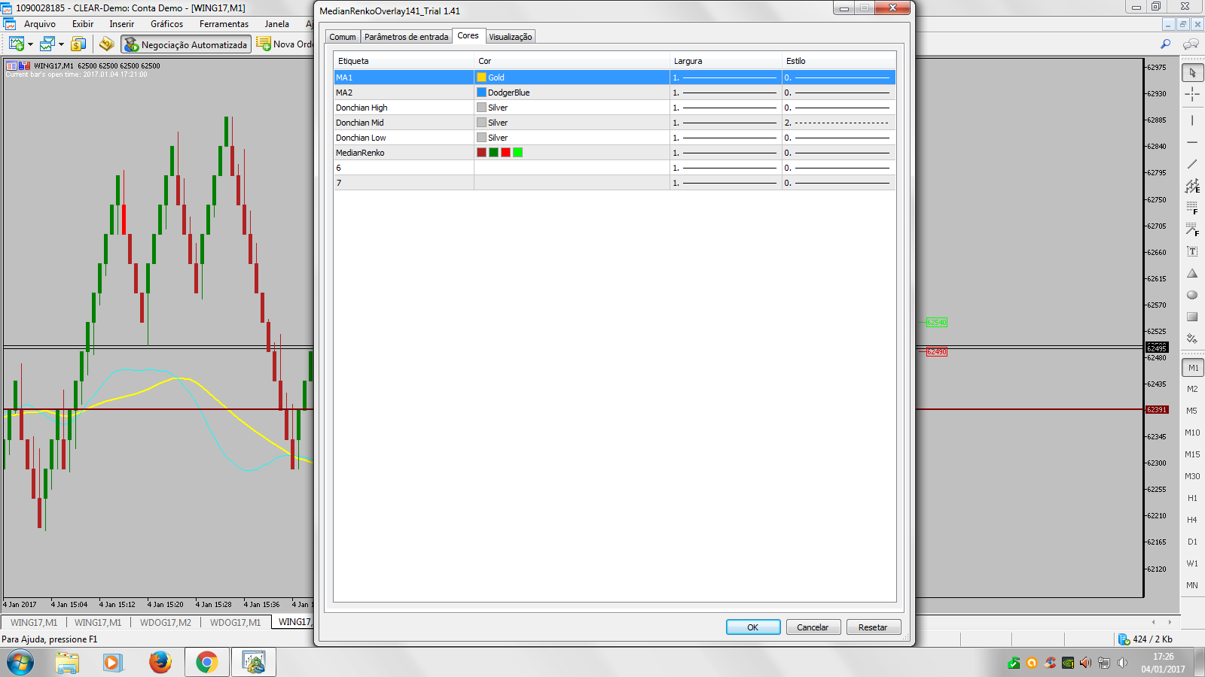Select the Fibonacci tool with diagonal line
Viewport: 1205px width, 677px height.
[x=1192, y=229]
